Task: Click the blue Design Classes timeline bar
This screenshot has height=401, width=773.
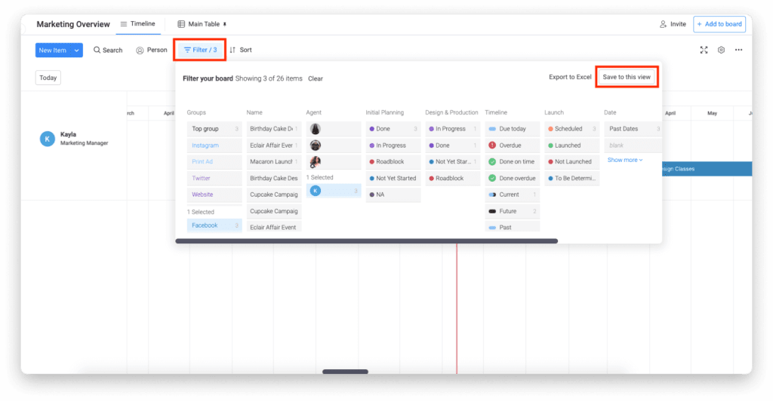Action: pyautogui.click(x=707, y=169)
